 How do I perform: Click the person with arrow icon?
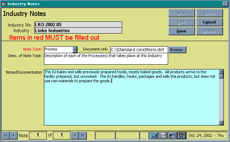pos(172,135)
